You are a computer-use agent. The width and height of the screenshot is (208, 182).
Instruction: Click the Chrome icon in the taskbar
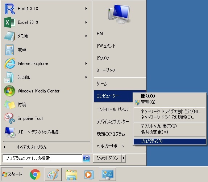click(x=35, y=174)
